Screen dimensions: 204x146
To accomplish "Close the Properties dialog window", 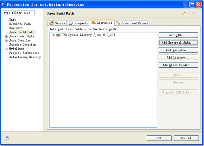I will coord(199,5).
